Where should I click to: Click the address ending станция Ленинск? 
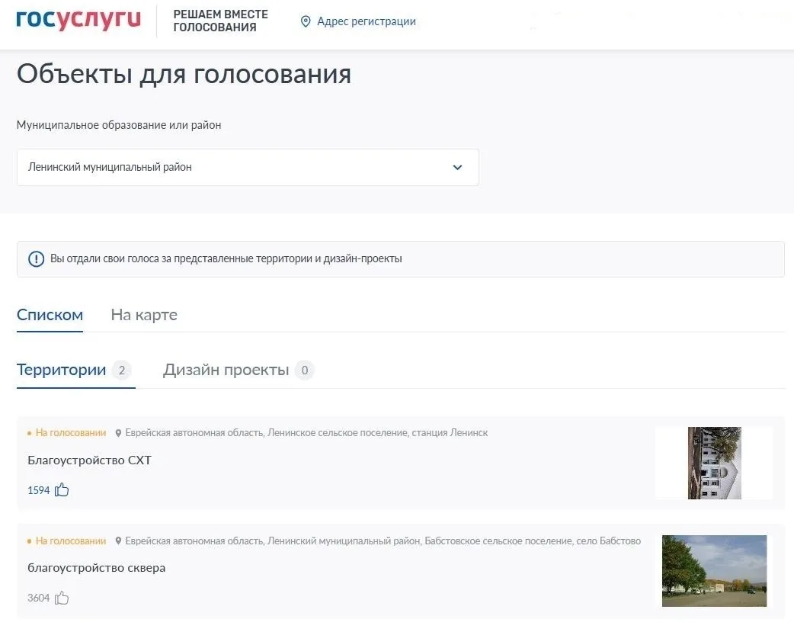(x=306, y=433)
